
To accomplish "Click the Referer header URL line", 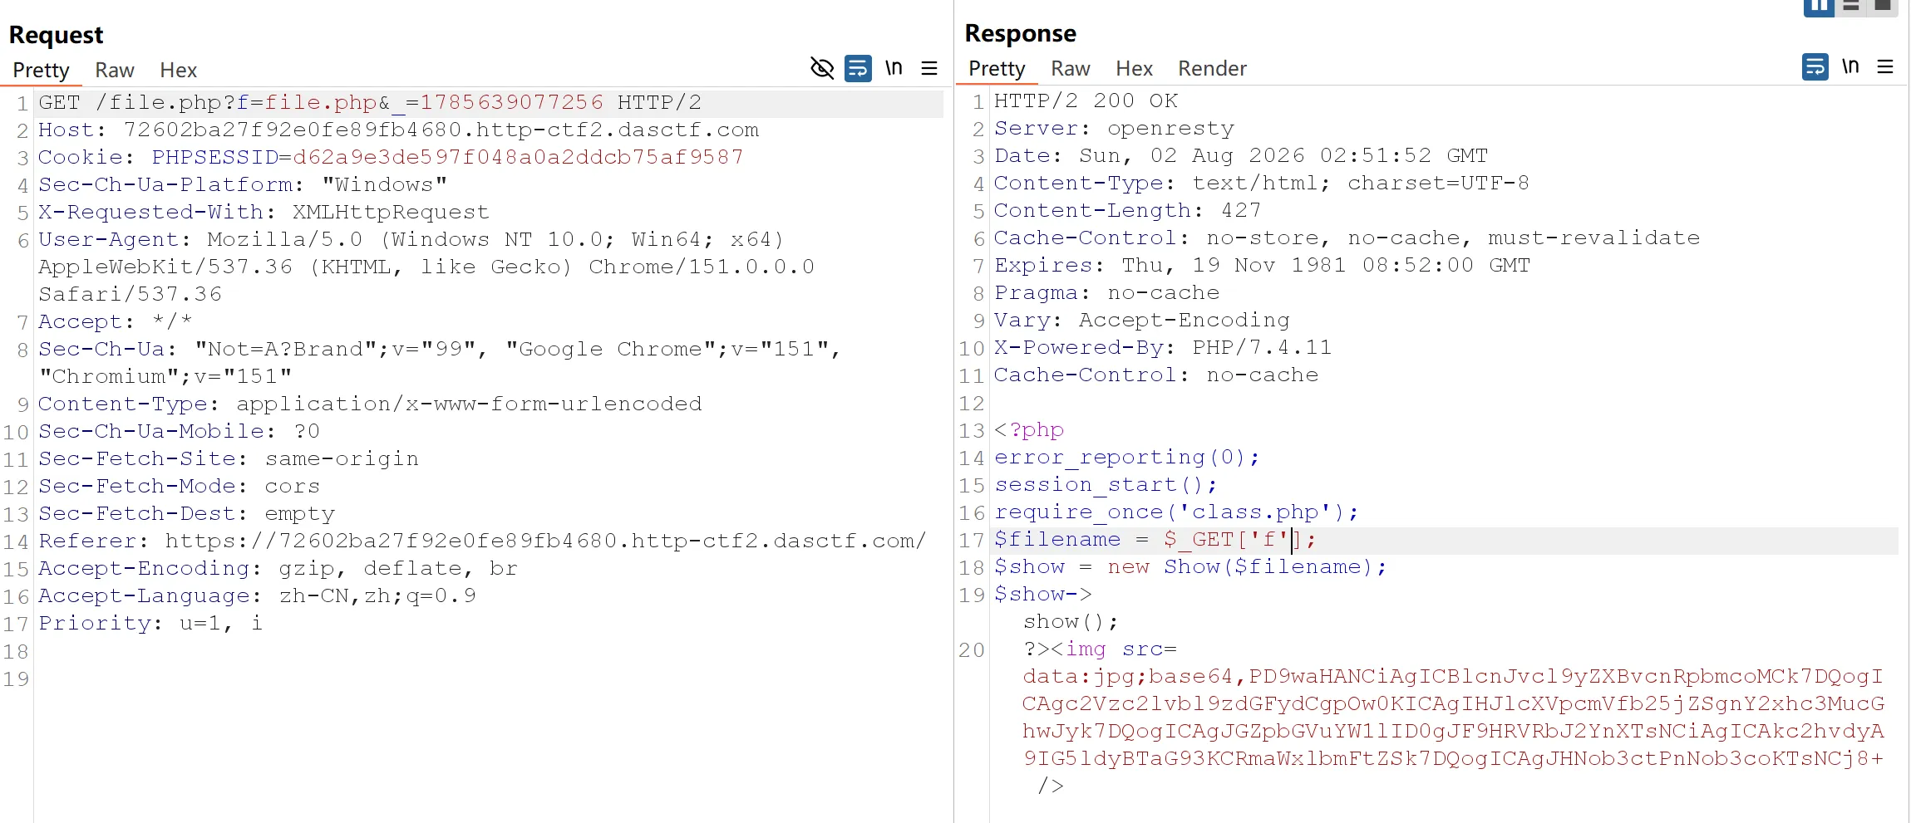I will click(x=482, y=541).
